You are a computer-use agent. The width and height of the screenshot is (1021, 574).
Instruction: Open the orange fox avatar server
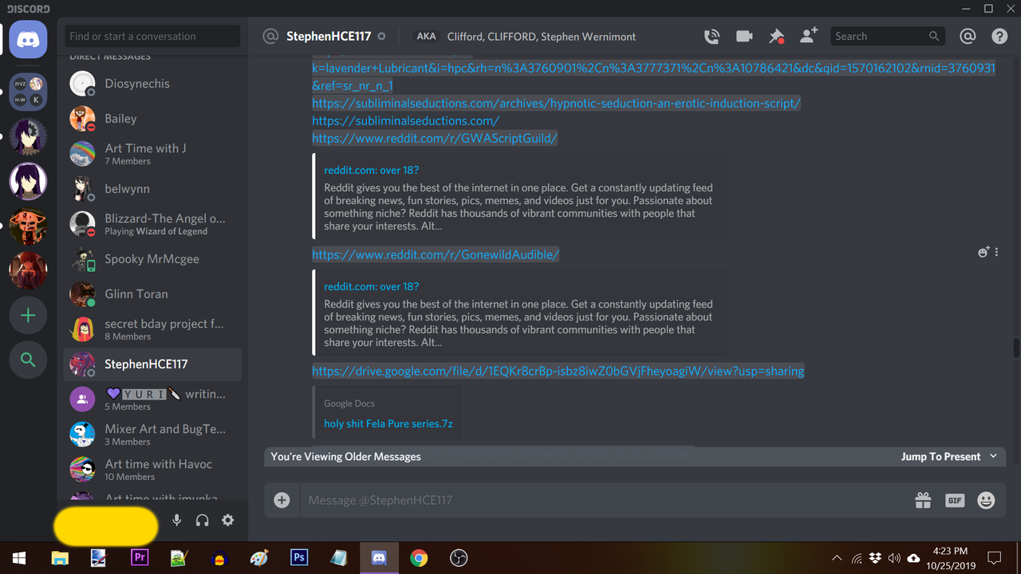coord(28,226)
